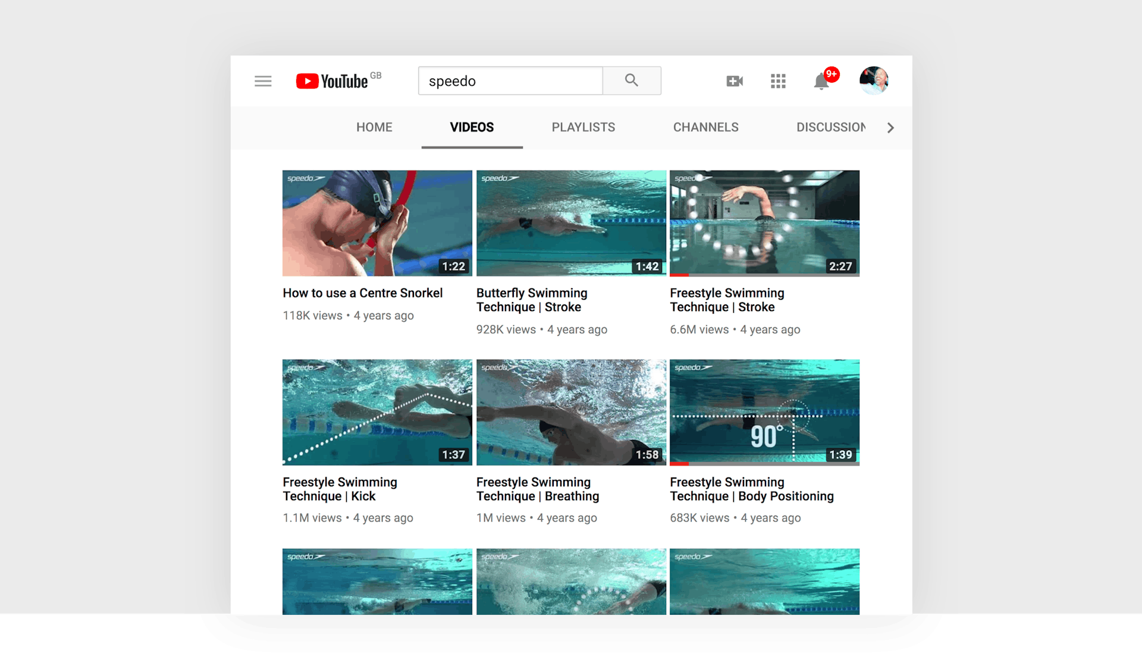Open Freestyle Swimming Technique Breathing title

[x=537, y=489]
